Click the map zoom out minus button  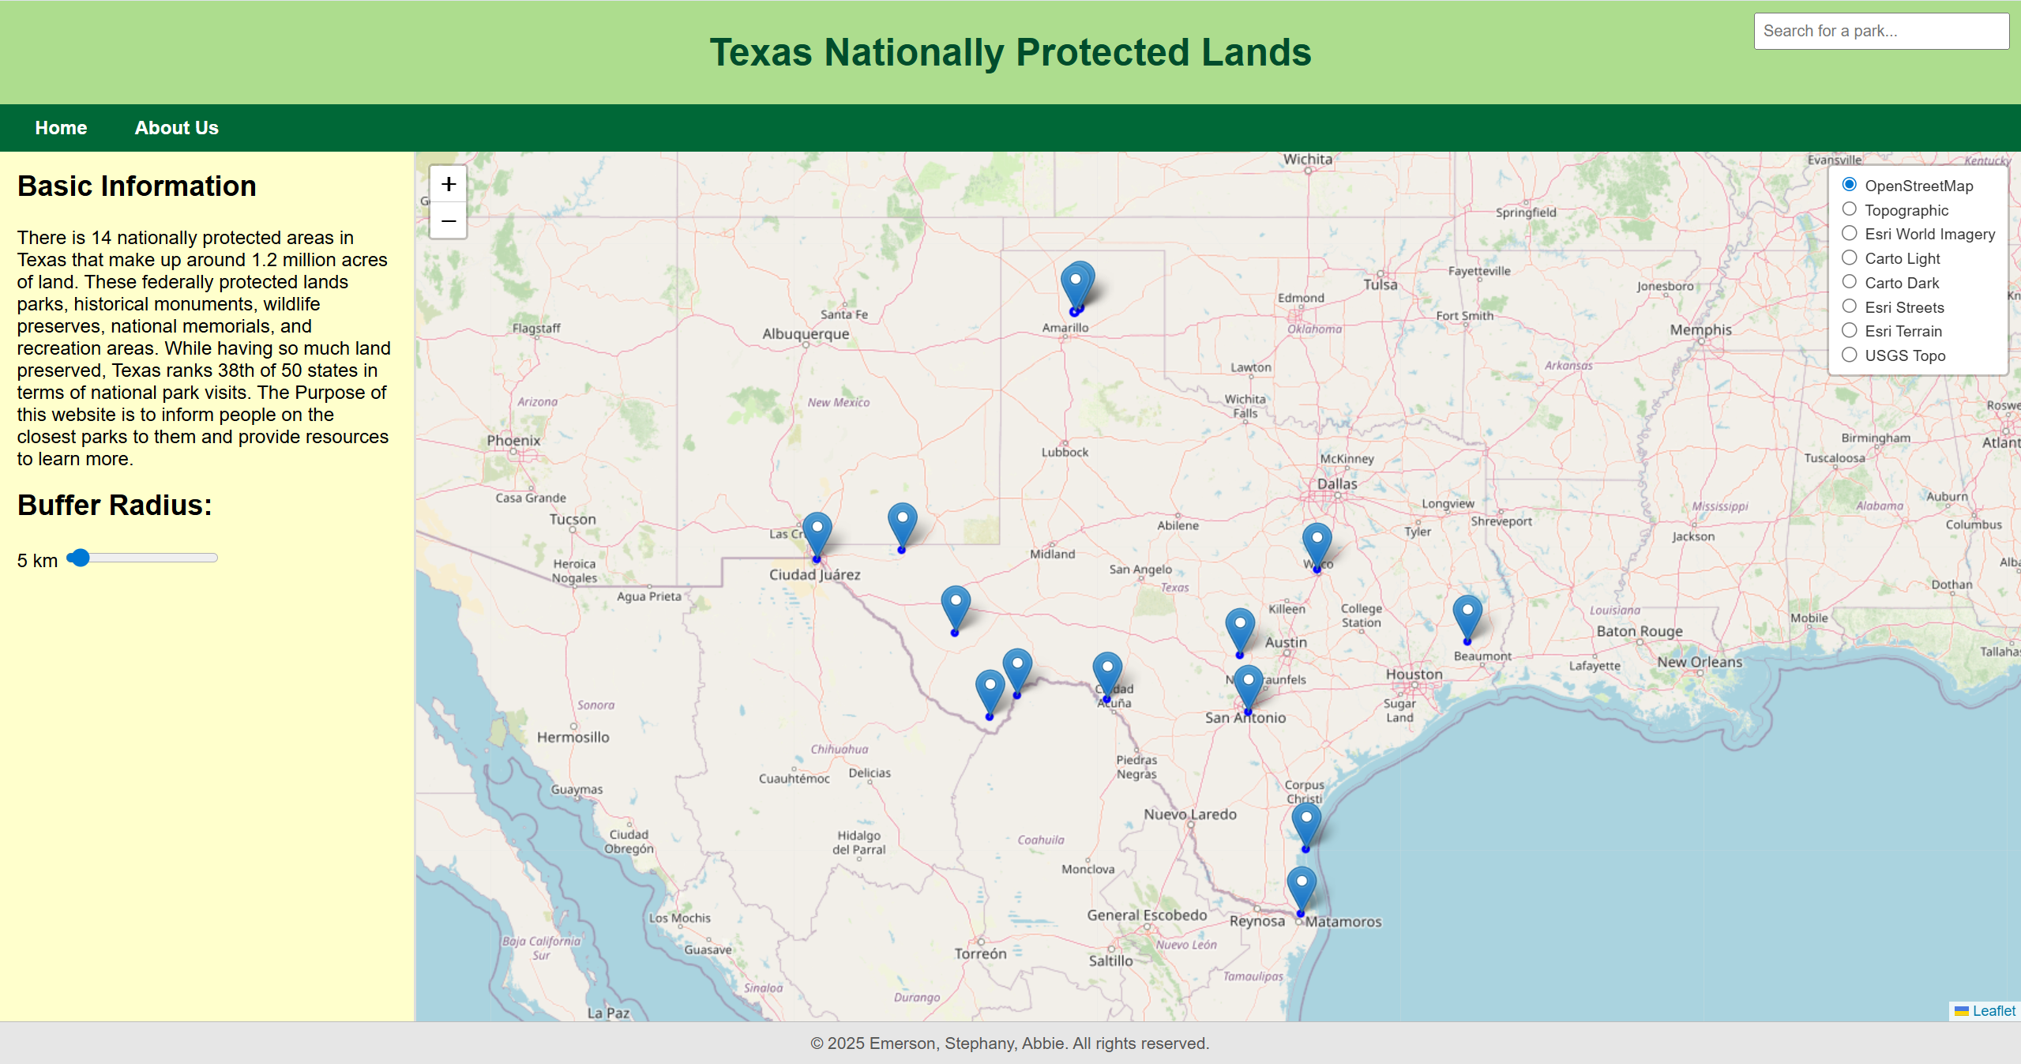tap(449, 220)
